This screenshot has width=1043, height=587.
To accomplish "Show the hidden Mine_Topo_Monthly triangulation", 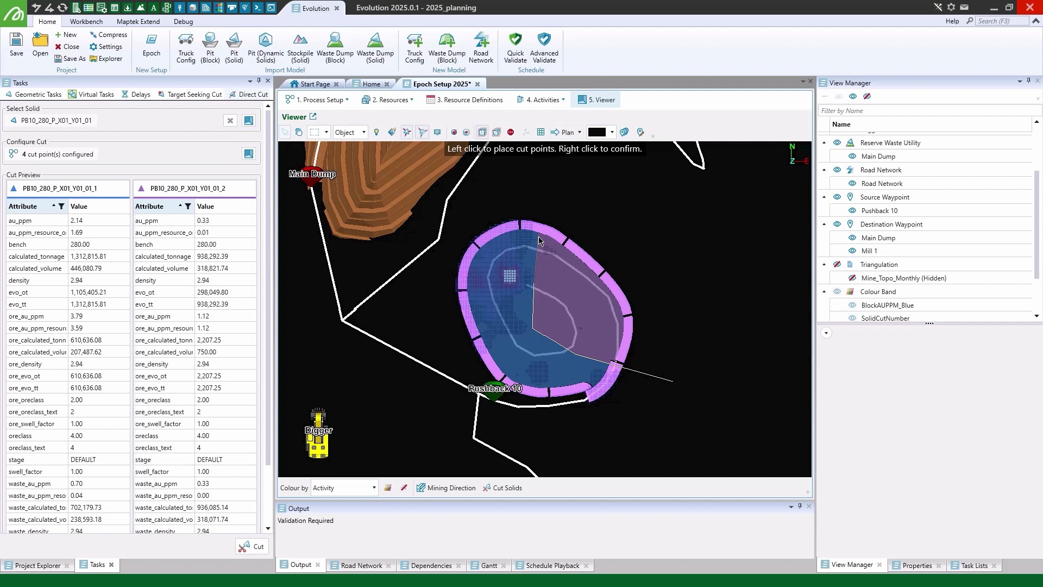I will click(852, 278).
